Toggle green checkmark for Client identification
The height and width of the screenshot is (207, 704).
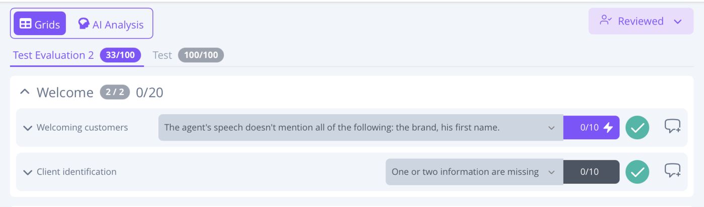point(637,172)
